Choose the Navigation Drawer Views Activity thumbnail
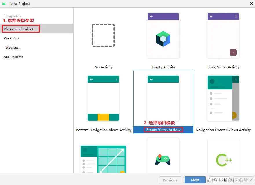 (223, 98)
